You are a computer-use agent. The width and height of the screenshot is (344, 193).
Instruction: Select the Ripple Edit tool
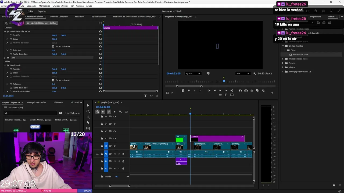pyautogui.click(x=88, y=117)
